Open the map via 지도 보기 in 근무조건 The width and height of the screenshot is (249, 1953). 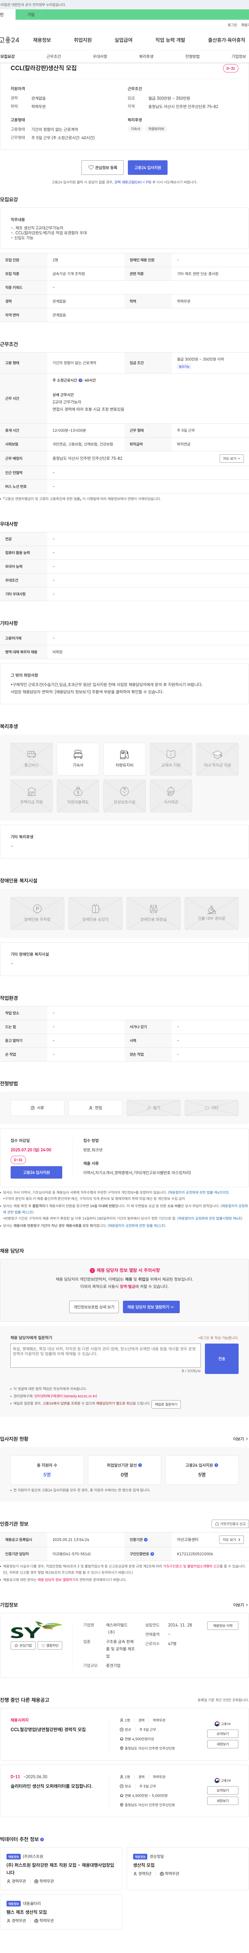point(232,459)
